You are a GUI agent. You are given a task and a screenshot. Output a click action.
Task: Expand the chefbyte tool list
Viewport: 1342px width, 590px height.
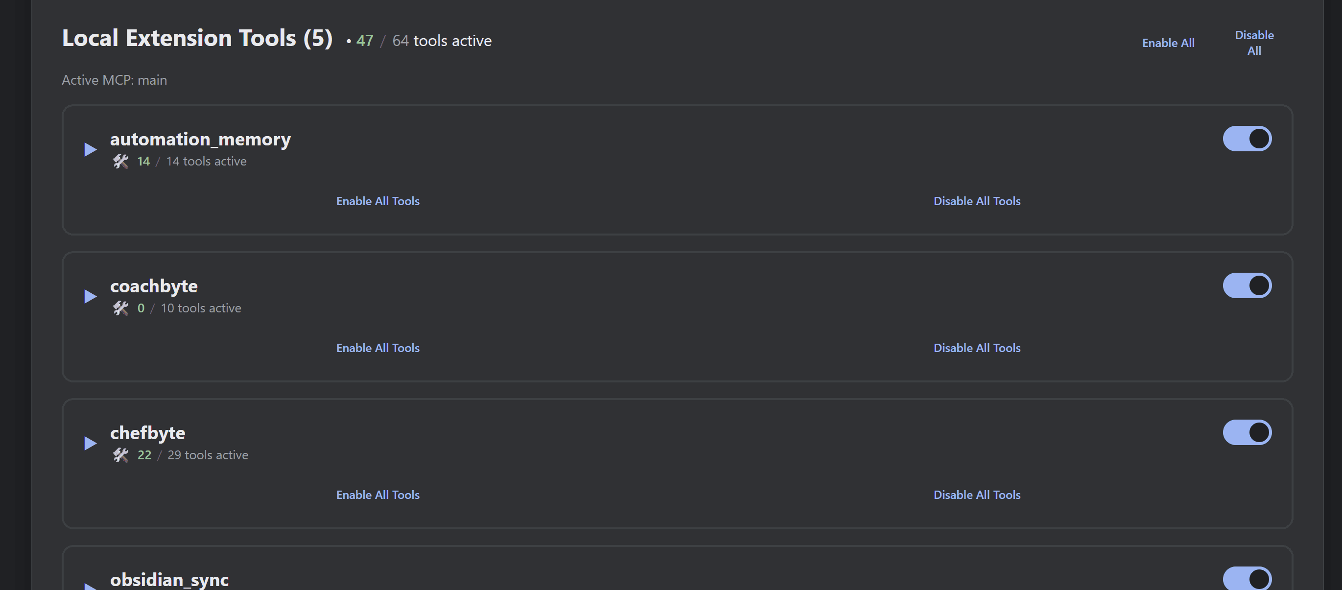(x=91, y=444)
